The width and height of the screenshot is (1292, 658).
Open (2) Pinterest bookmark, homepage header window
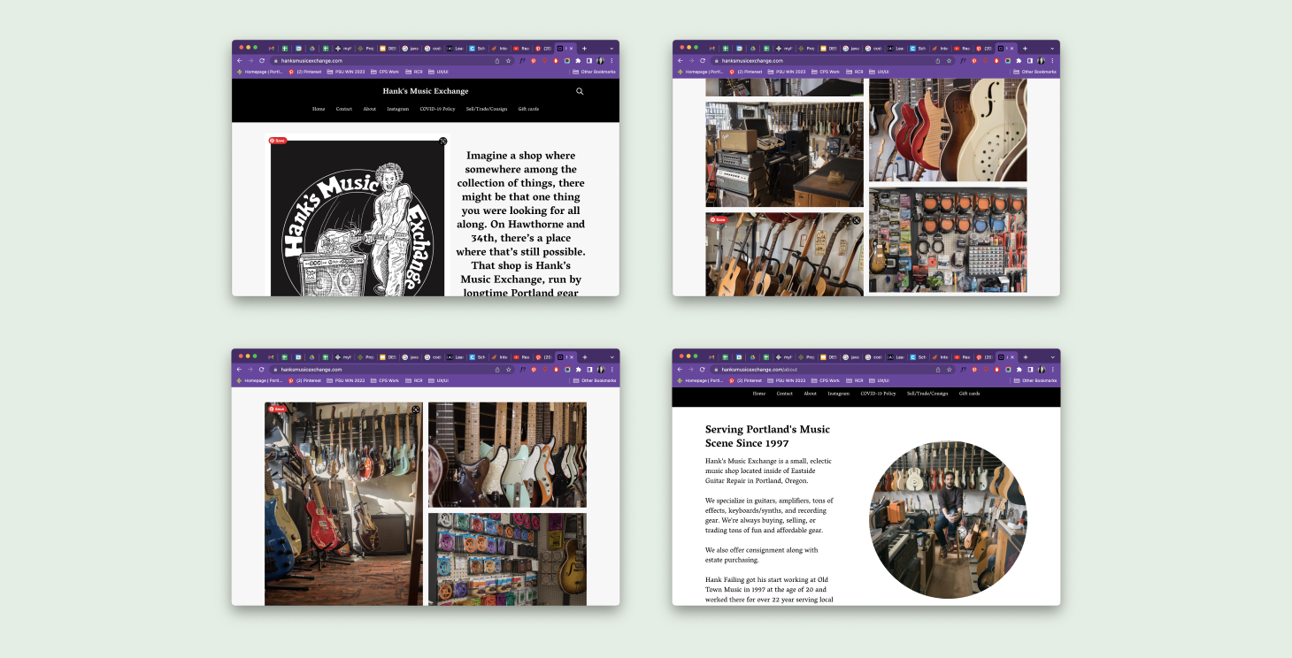(x=305, y=72)
